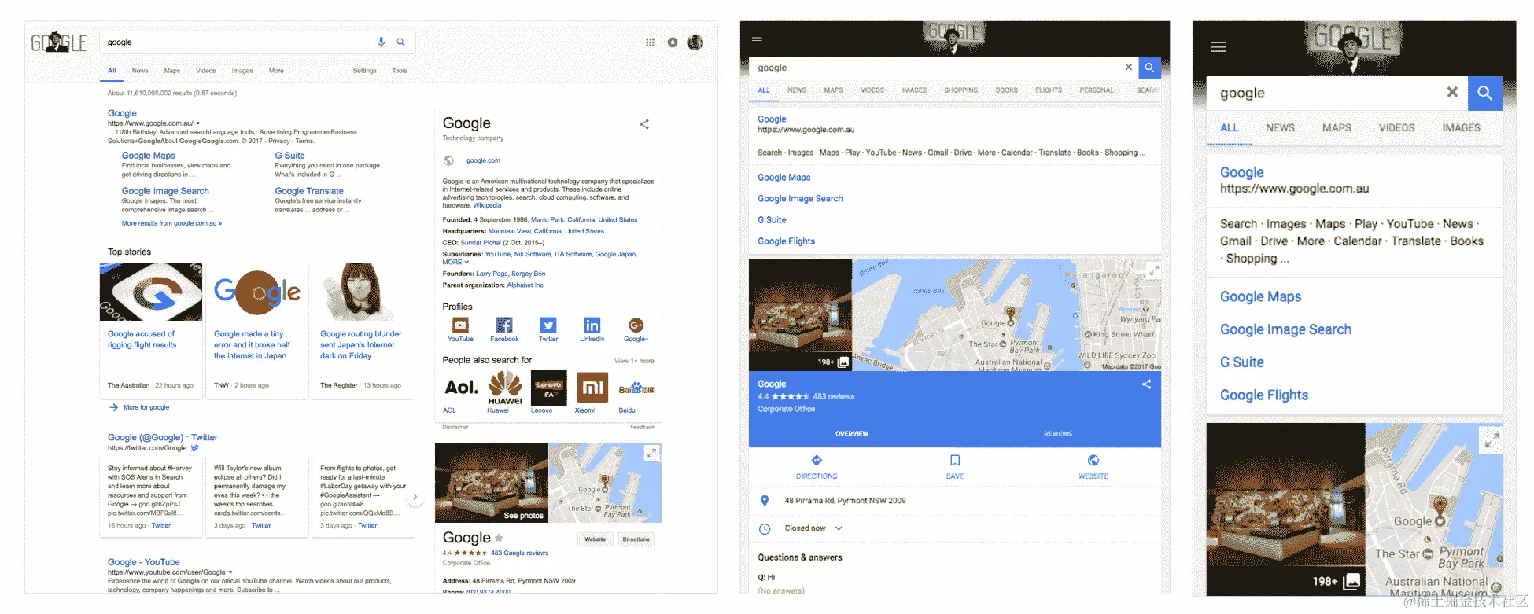Open the Google (@Google) · Twitter result

click(163, 437)
